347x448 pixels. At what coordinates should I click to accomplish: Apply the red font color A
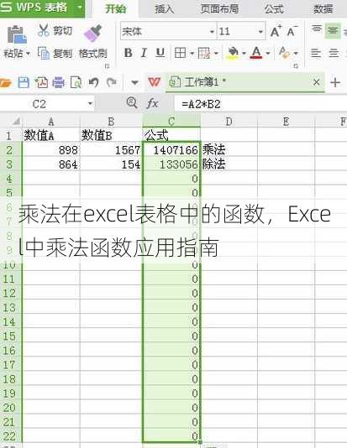[x=256, y=53]
